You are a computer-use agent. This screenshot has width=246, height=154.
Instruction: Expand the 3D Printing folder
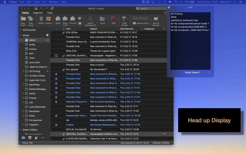[23, 71]
